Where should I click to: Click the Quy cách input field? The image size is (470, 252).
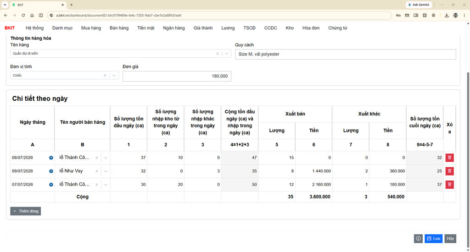coord(345,54)
